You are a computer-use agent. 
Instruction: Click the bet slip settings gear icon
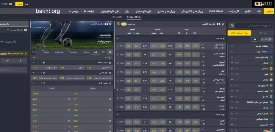pos(26,30)
